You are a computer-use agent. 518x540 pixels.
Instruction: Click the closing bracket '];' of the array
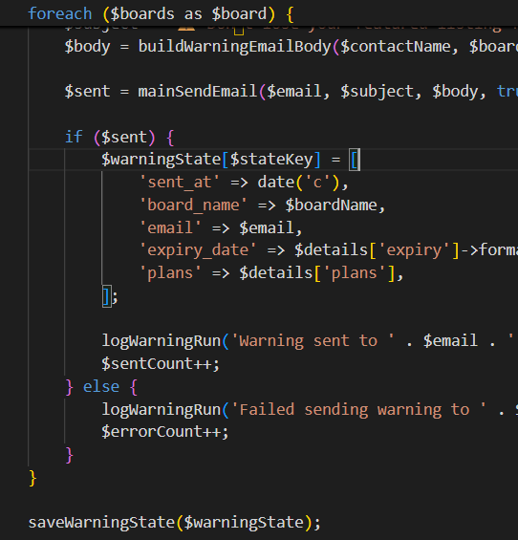click(x=110, y=296)
